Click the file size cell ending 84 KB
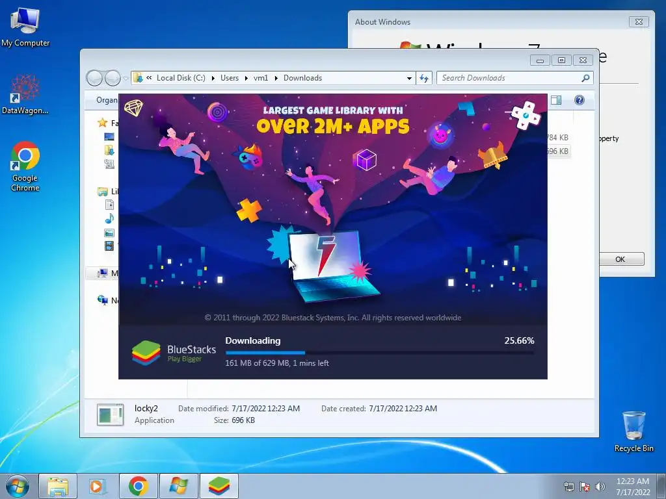This screenshot has height=499, width=666. coord(557,138)
